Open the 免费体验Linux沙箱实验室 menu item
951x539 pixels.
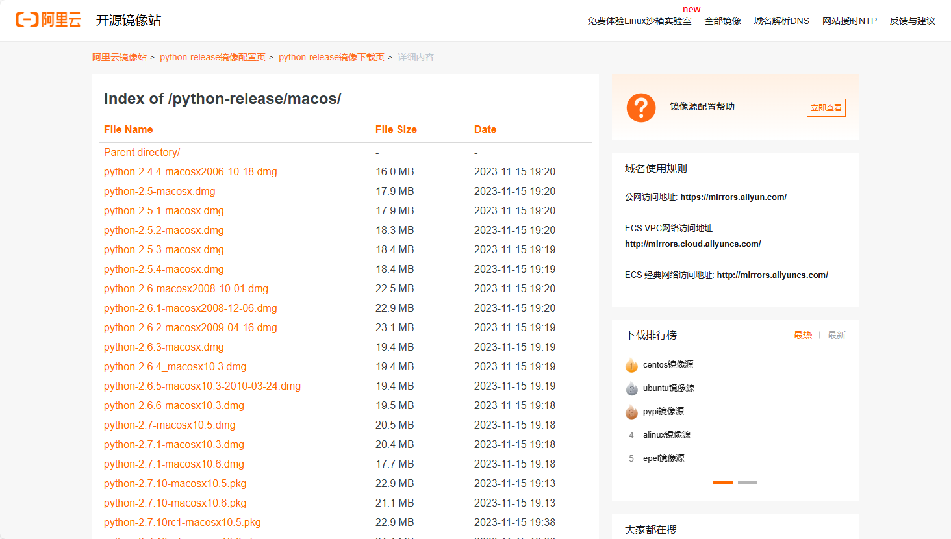639,21
